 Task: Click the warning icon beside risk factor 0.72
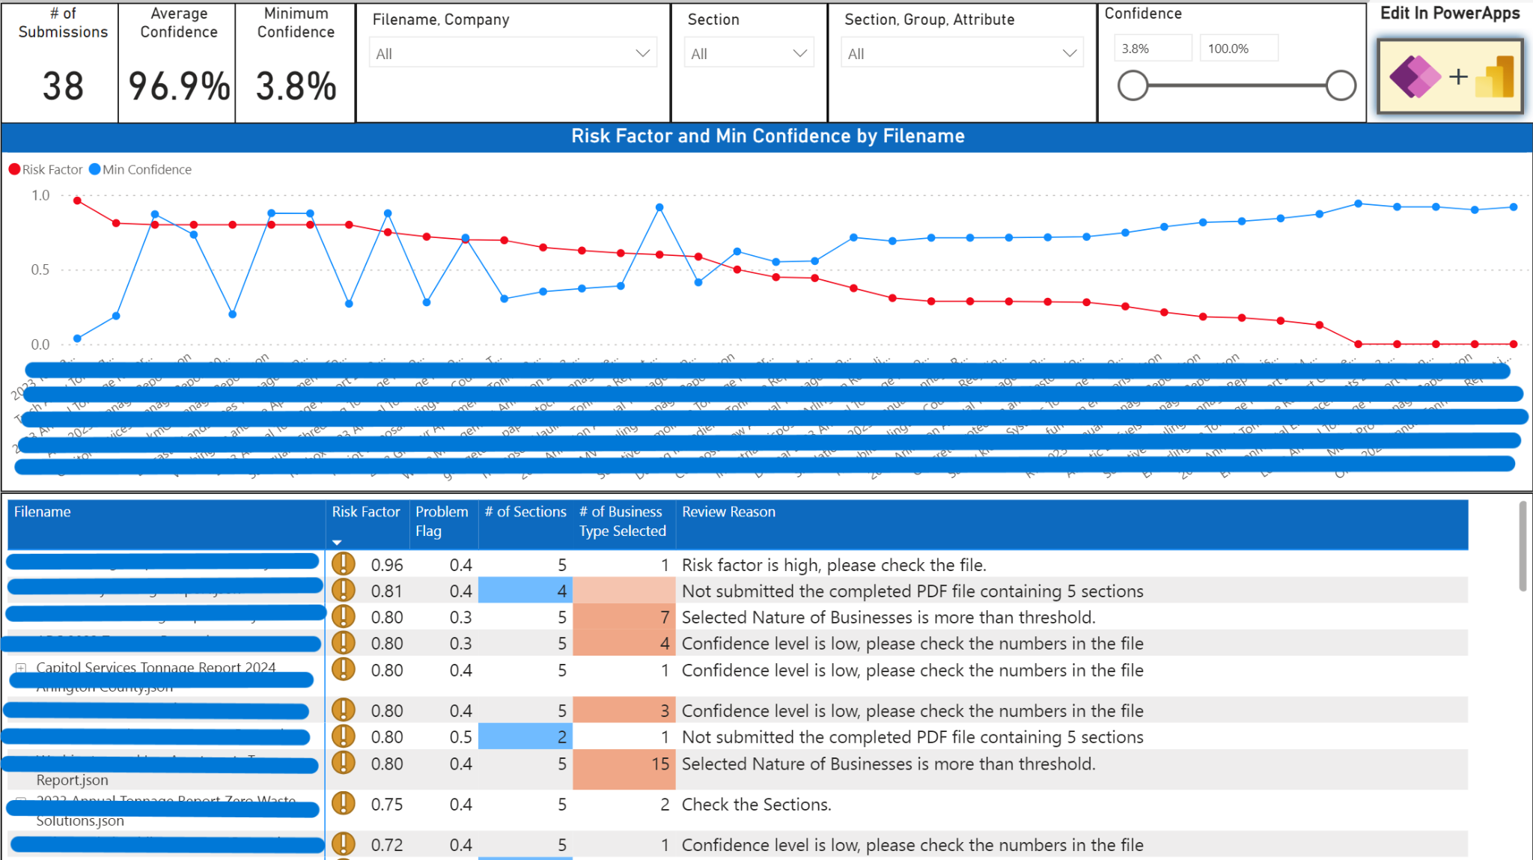point(344,844)
